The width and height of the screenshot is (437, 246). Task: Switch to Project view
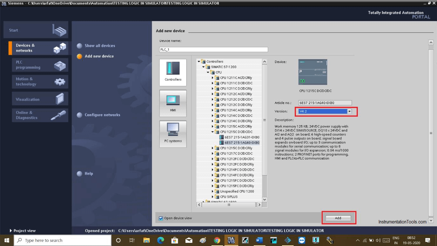23,231
